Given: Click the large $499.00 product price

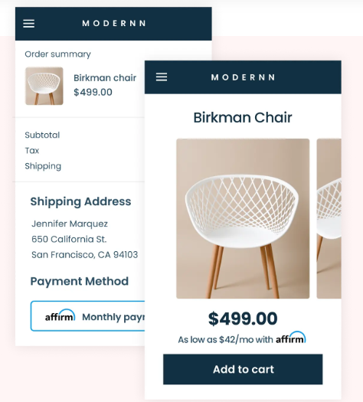Looking at the screenshot, I should pyautogui.click(x=243, y=319).
